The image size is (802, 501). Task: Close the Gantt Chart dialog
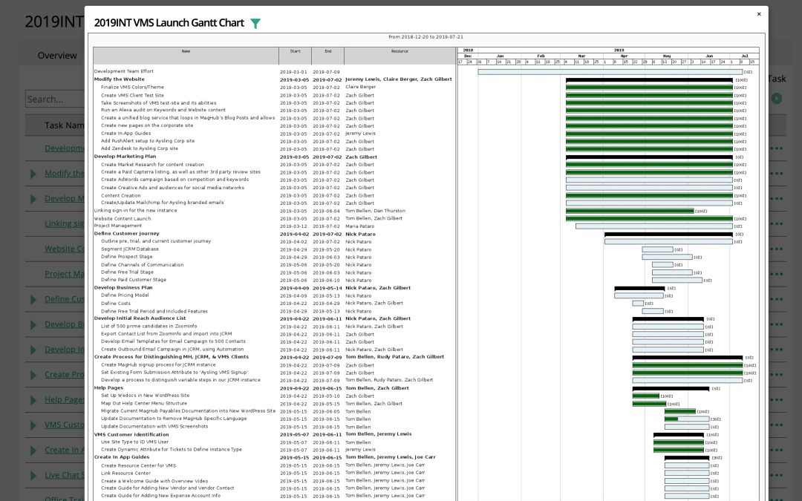click(x=759, y=14)
